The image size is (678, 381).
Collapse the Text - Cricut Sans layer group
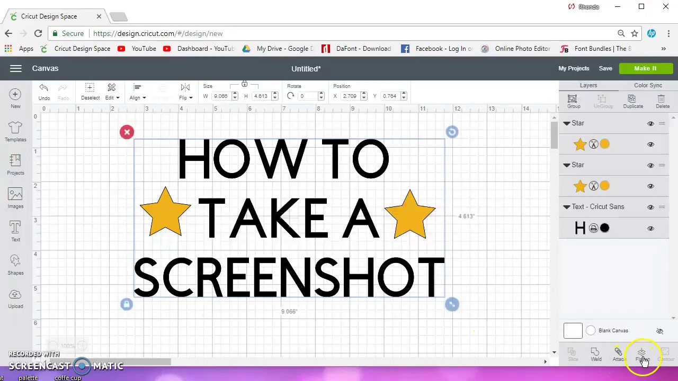566,207
